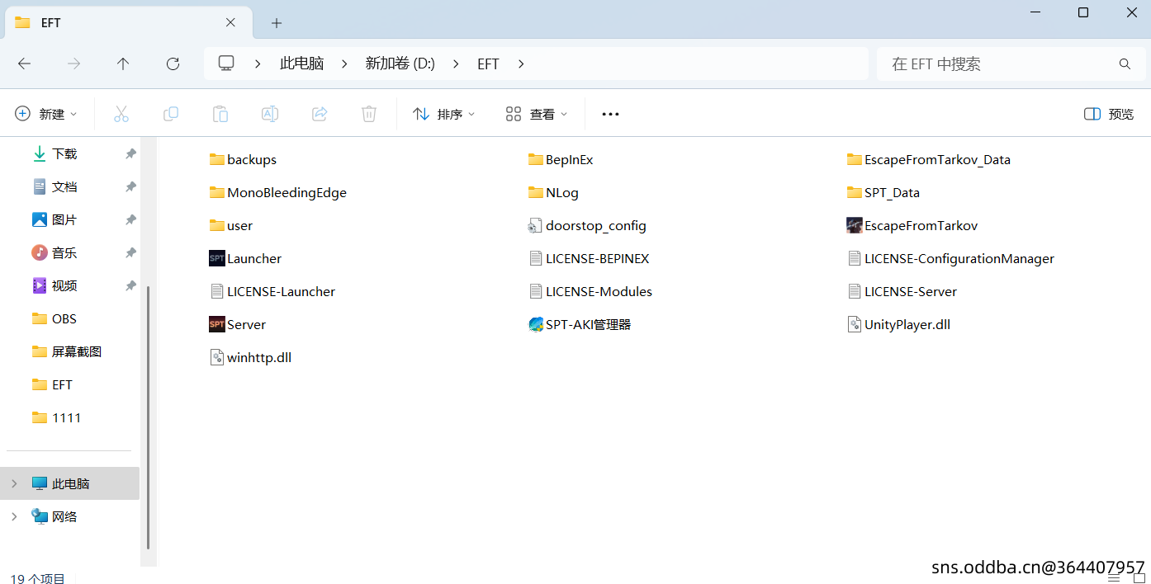Select the LICENSE-Launcher file
Viewport: 1151px width, 584px height.
tap(272, 291)
